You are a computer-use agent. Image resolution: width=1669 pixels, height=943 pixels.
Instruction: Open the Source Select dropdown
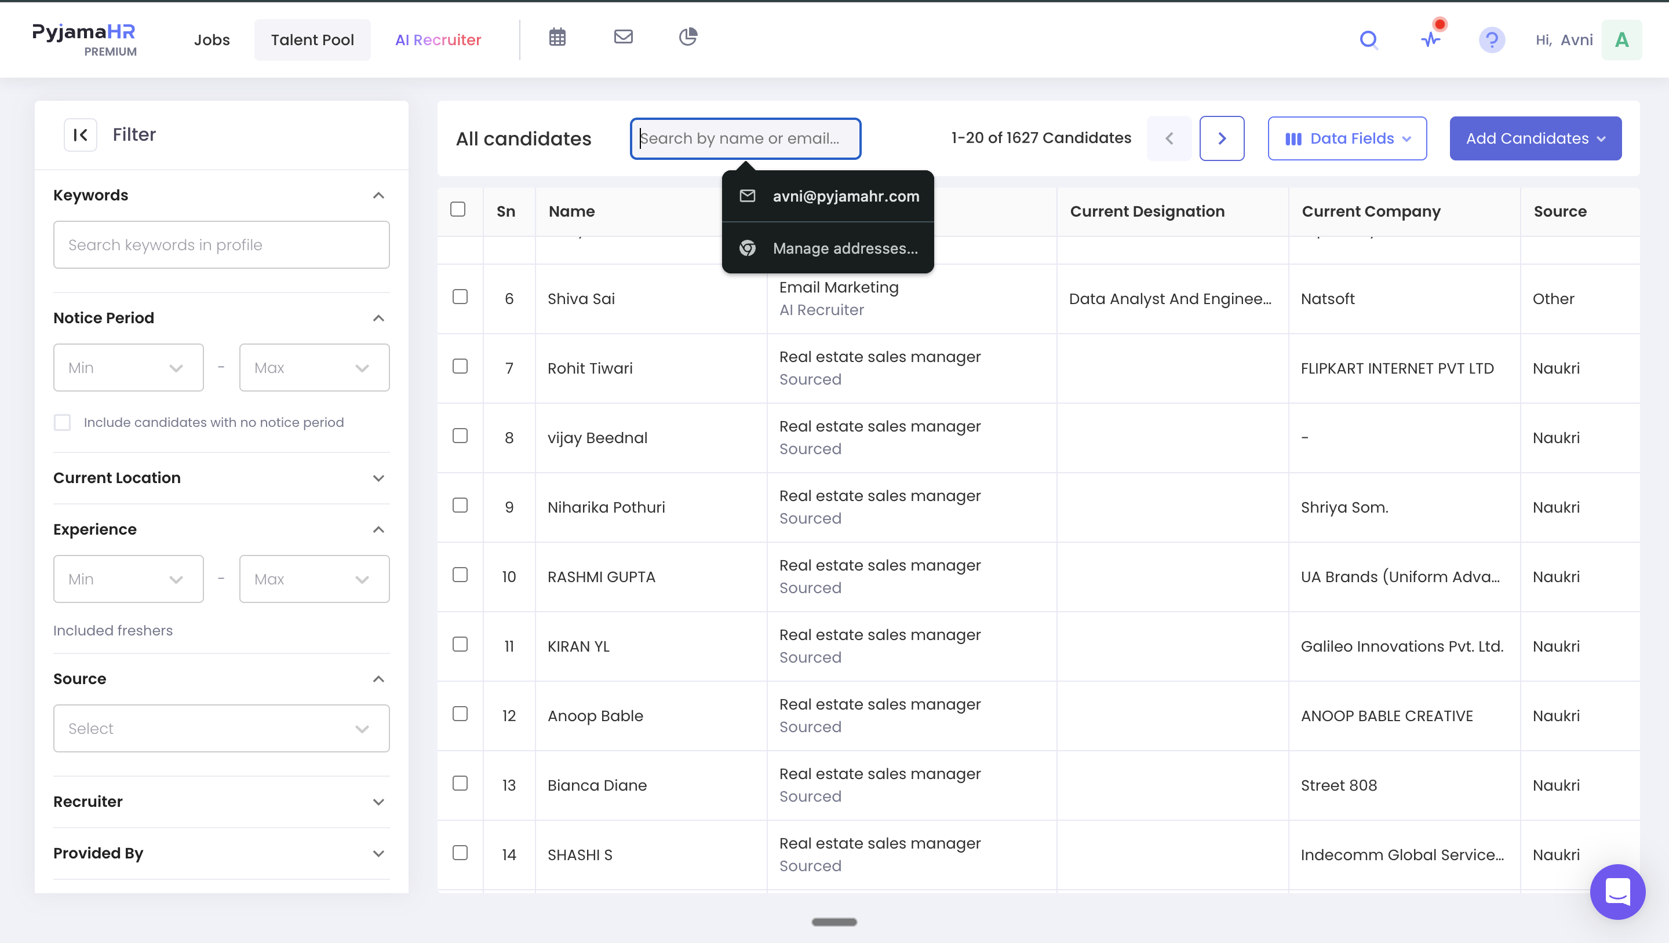point(221,729)
